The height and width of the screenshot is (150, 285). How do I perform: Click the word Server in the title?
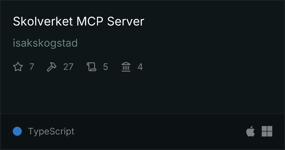125,21
